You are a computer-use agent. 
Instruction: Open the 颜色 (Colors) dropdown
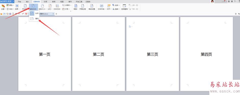(10, 5)
